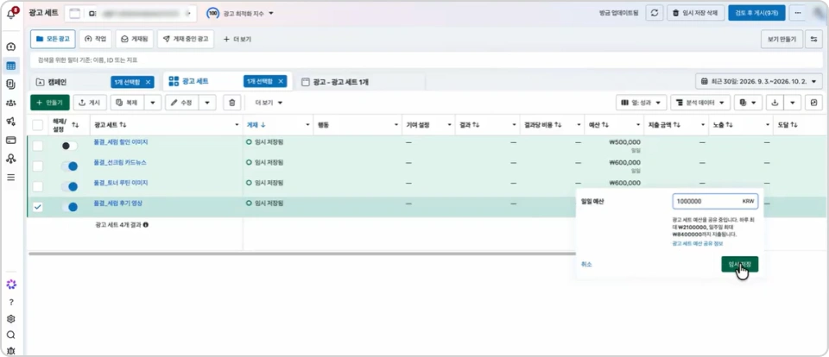This screenshot has height=357, width=829.
Task: Expand the toolbar 더 보기 dropdown
Action: pyautogui.click(x=269, y=103)
